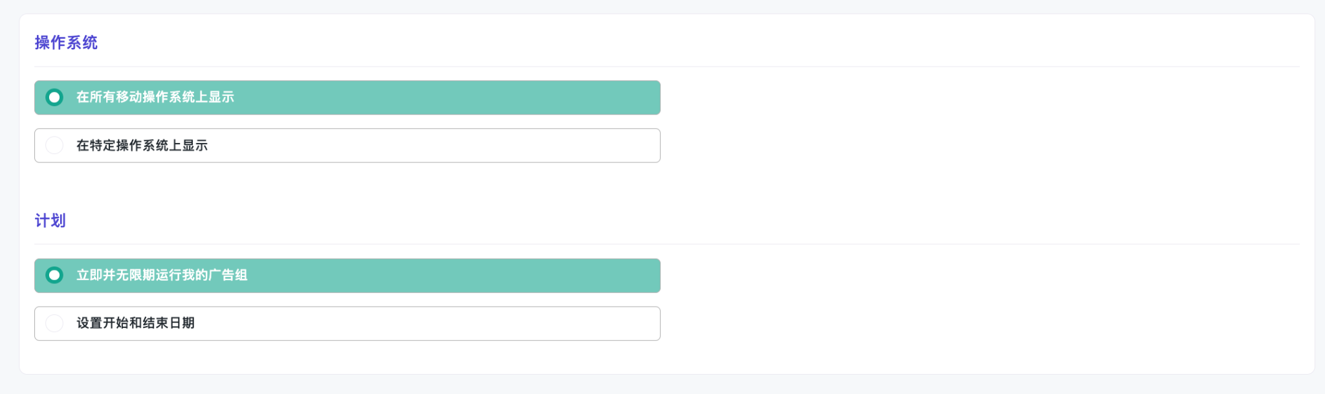Select the "在所有移动操作系统上显示" radio button
1325x394 pixels.
tap(54, 98)
